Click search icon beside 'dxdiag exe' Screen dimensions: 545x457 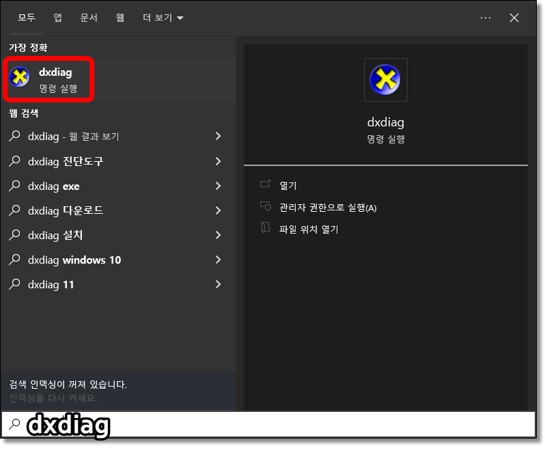tap(14, 186)
